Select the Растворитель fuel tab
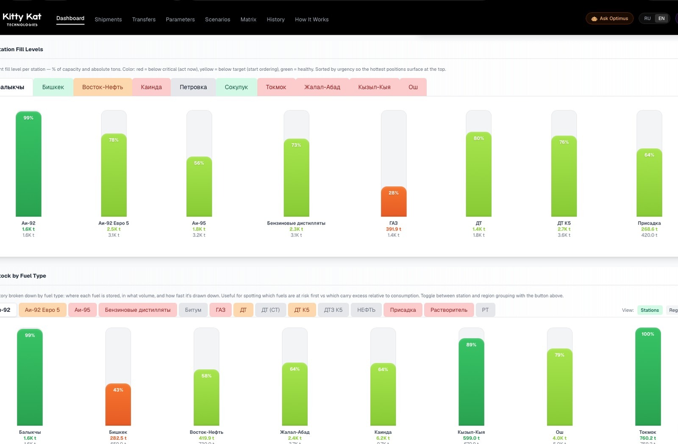The width and height of the screenshot is (678, 444). (x=449, y=310)
